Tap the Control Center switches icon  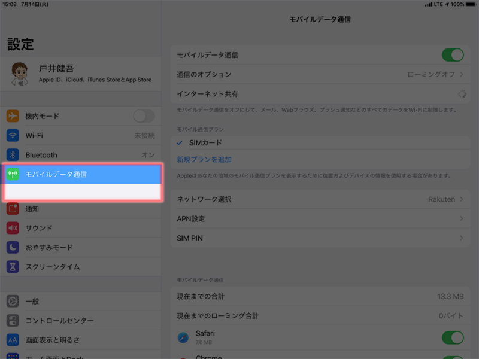pyautogui.click(x=13, y=321)
